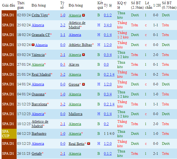Click the red card icon beside Girona
Image resolution: width=177 pixels, height=159 pixels.
click(x=83, y=84)
